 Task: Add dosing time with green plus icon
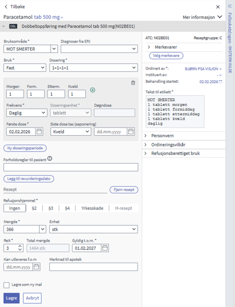92,90
